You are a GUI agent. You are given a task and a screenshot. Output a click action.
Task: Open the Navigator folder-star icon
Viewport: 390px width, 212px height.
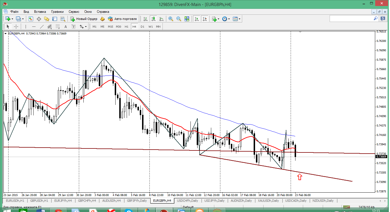tap(47, 19)
